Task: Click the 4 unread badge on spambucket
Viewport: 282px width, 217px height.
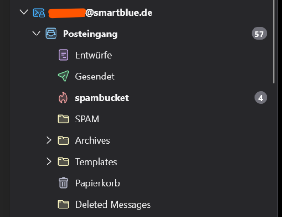Action: click(x=261, y=98)
